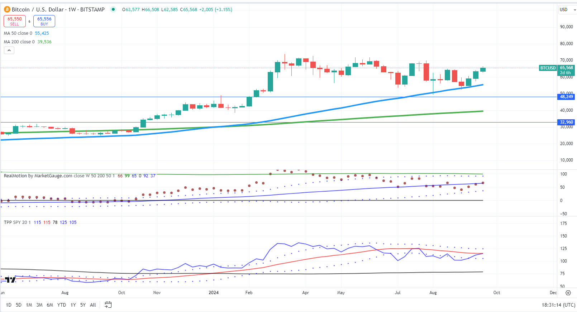Select the All time range
The width and height of the screenshot is (577, 312).
tap(93, 305)
